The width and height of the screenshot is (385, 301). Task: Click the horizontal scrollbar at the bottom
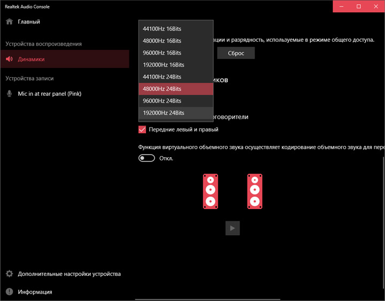pos(207,299)
